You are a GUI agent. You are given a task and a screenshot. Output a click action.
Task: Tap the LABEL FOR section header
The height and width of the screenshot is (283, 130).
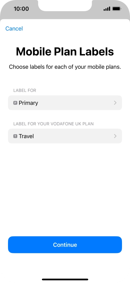tap(25, 91)
